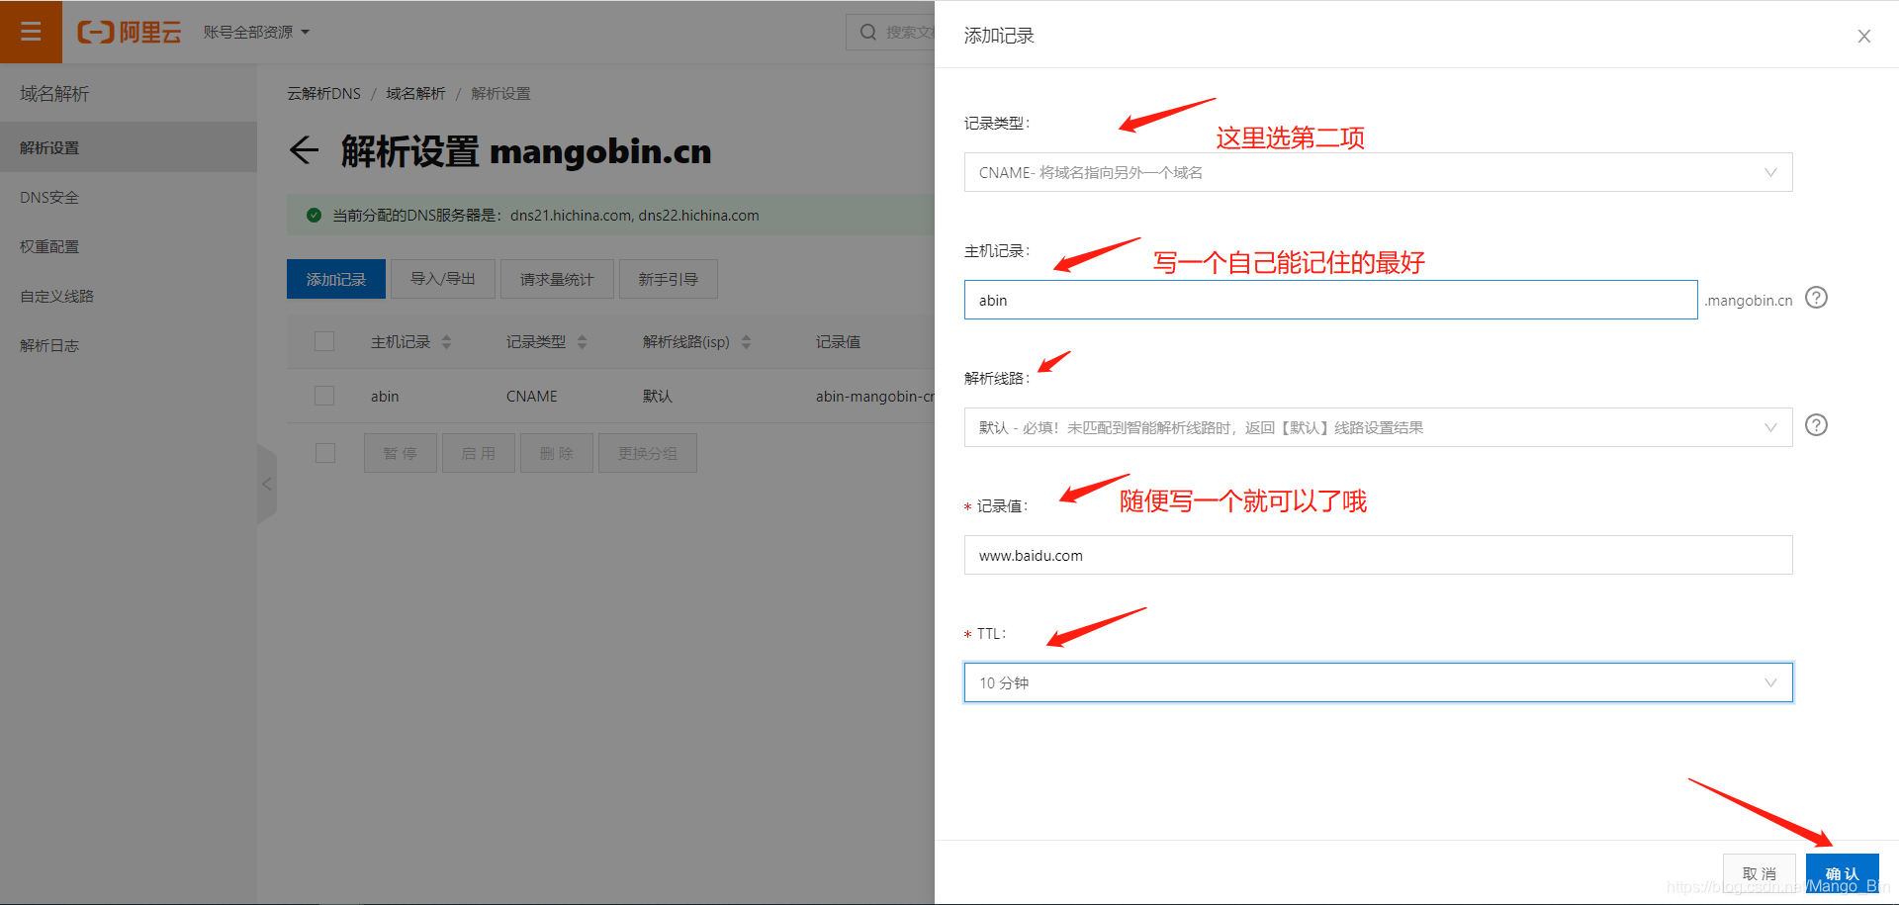Sort by resolution line (isp) column arrows
1899x905 pixels.
pos(747,341)
